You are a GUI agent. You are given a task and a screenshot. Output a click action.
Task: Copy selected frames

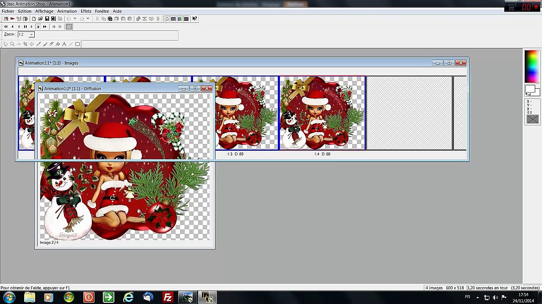(x=103, y=19)
